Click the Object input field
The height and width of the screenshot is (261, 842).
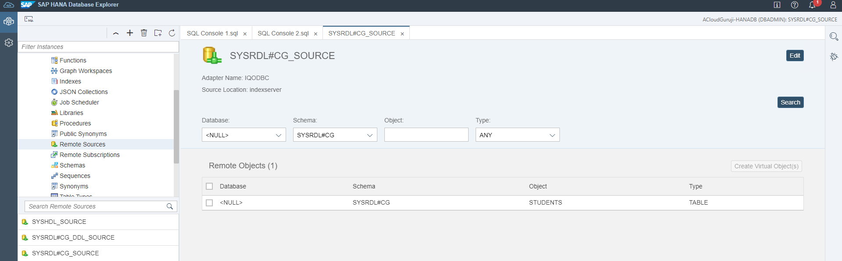pos(426,135)
